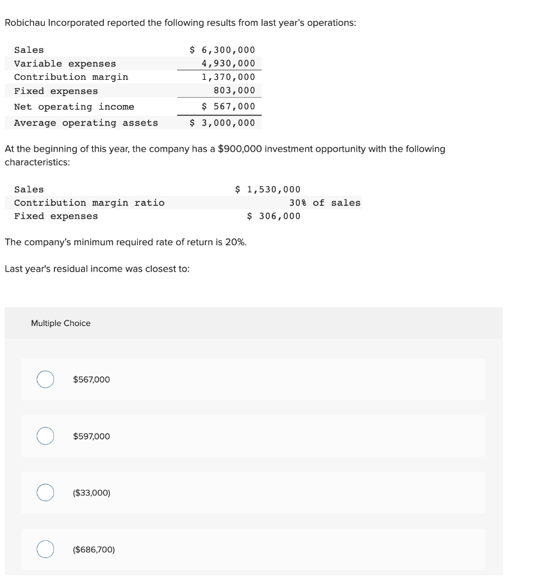Click the $597,000 answer choice text
The image size is (545, 576).
click(x=91, y=436)
